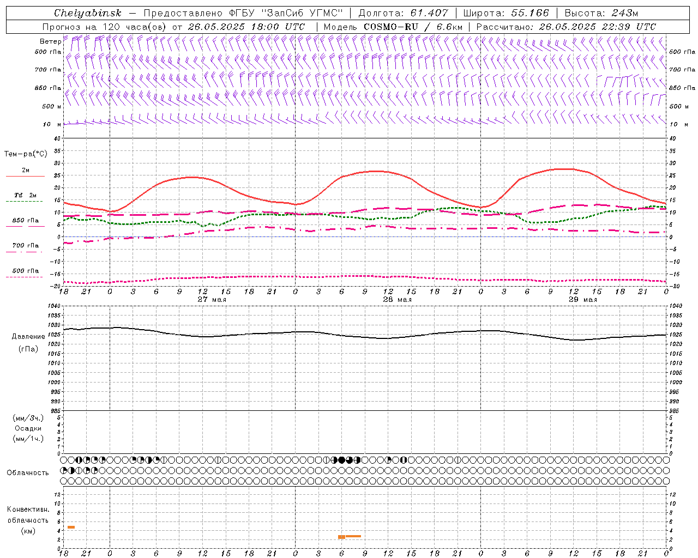The width and height of the screenshot is (698, 558).
Task: Click the "700 гПа" temperature legend entry
Action: (x=25, y=245)
